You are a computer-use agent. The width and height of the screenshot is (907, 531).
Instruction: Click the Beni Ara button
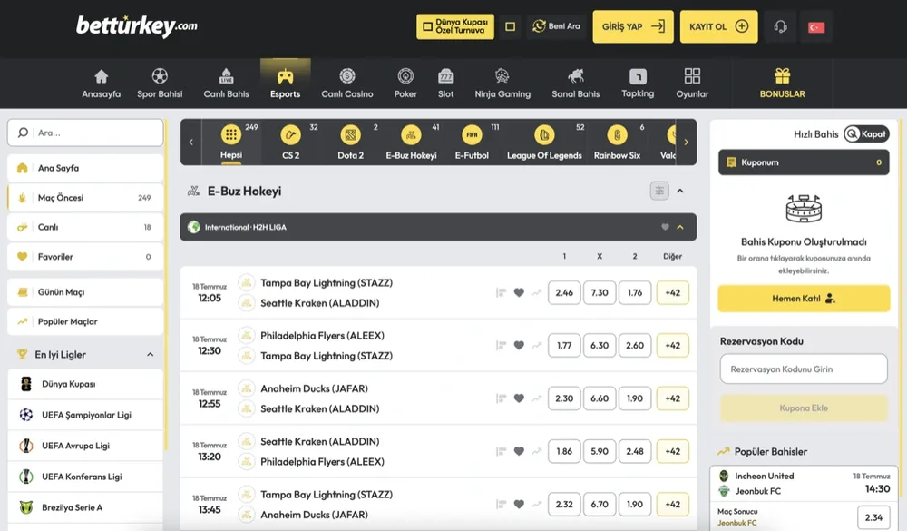pyautogui.click(x=556, y=26)
